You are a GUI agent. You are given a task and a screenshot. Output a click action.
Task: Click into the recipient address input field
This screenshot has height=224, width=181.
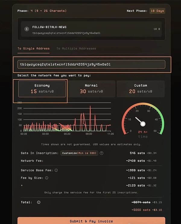[91, 64]
